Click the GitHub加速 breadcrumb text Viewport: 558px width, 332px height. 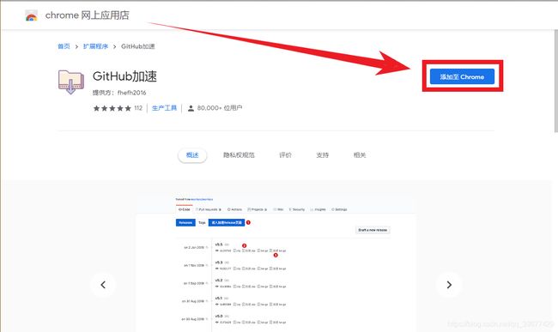pos(138,46)
